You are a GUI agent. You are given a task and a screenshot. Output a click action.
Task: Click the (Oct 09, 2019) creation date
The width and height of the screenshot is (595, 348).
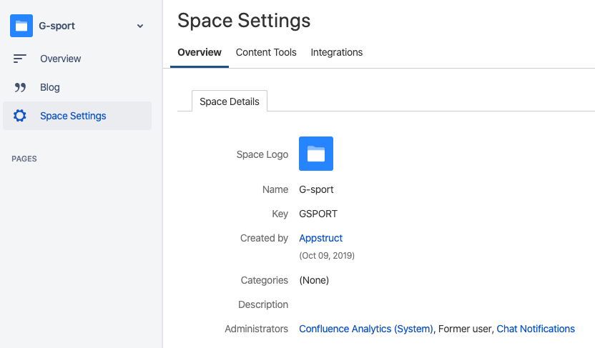click(x=327, y=256)
